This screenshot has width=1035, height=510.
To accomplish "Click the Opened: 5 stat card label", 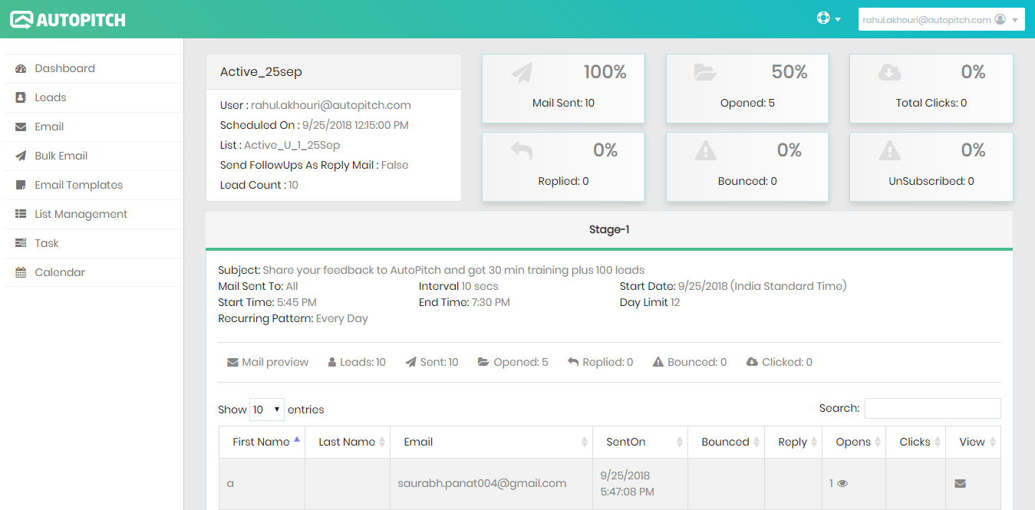I will tap(747, 103).
